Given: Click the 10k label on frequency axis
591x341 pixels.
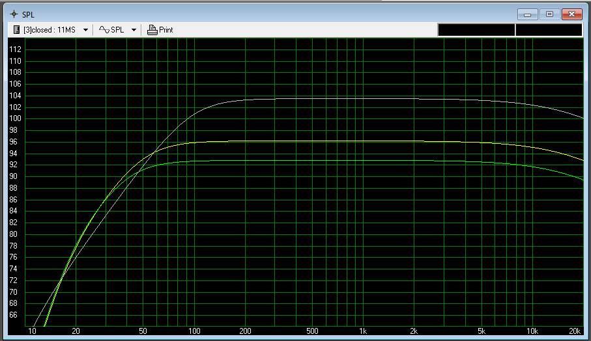Looking at the screenshot, I should click(532, 331).
